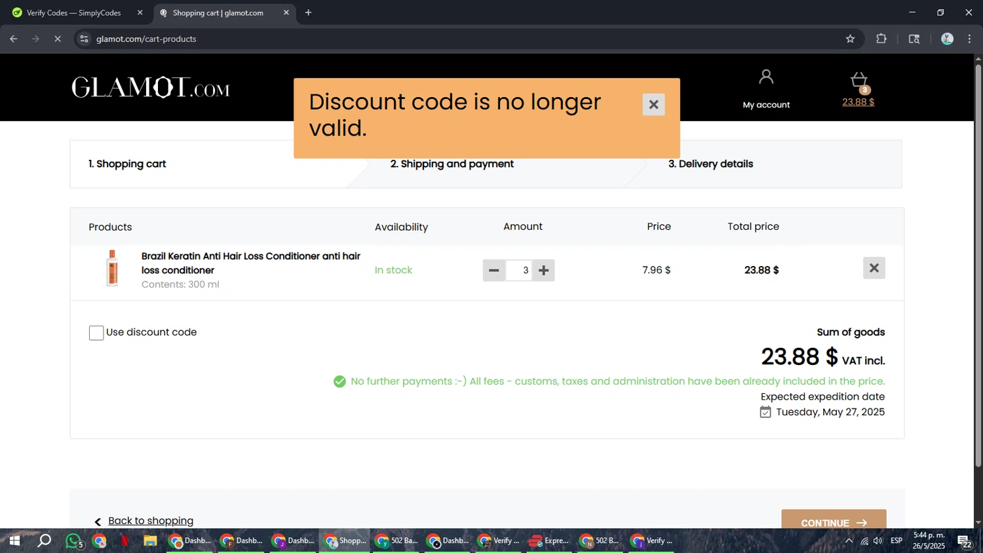Open Chrome extensions puzzle icon

click(881, 39)
